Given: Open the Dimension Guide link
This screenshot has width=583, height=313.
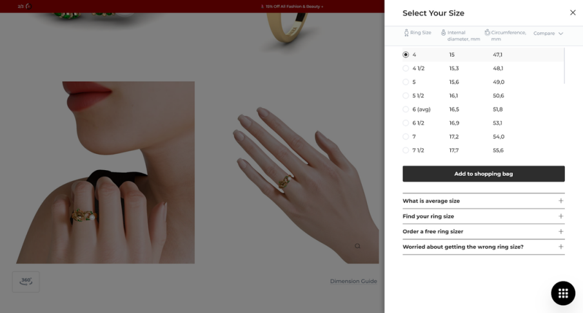Looking at the screenshot, I should click(353, 281).
